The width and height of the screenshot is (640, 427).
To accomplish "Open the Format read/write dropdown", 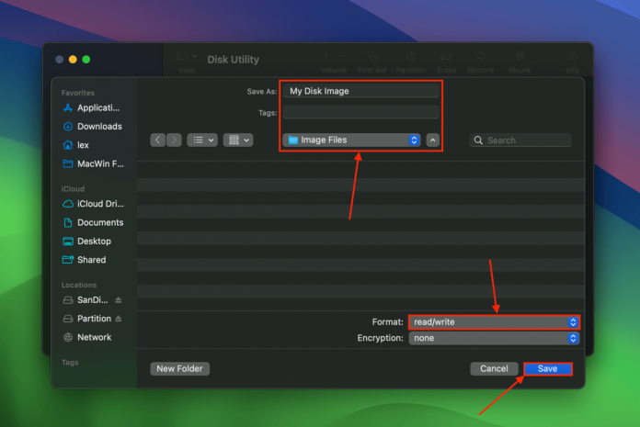I will click(494, 322).
